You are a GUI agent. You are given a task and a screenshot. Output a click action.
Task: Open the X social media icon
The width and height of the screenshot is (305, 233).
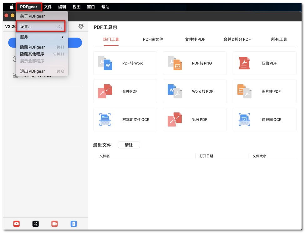(x=35, y=224)
